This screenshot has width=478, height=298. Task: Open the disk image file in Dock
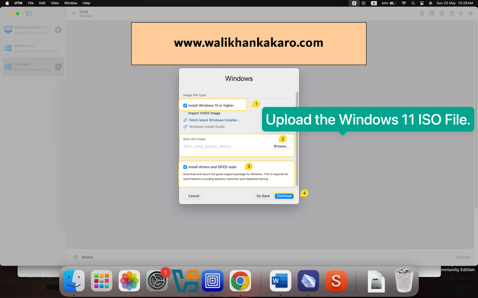tap(376, 281)
